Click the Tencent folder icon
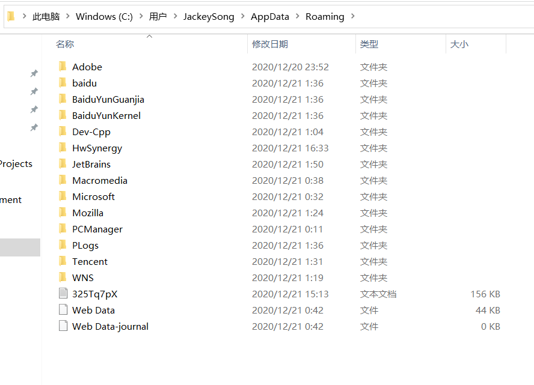Screen dimensions: 534x385 (63, 261)
